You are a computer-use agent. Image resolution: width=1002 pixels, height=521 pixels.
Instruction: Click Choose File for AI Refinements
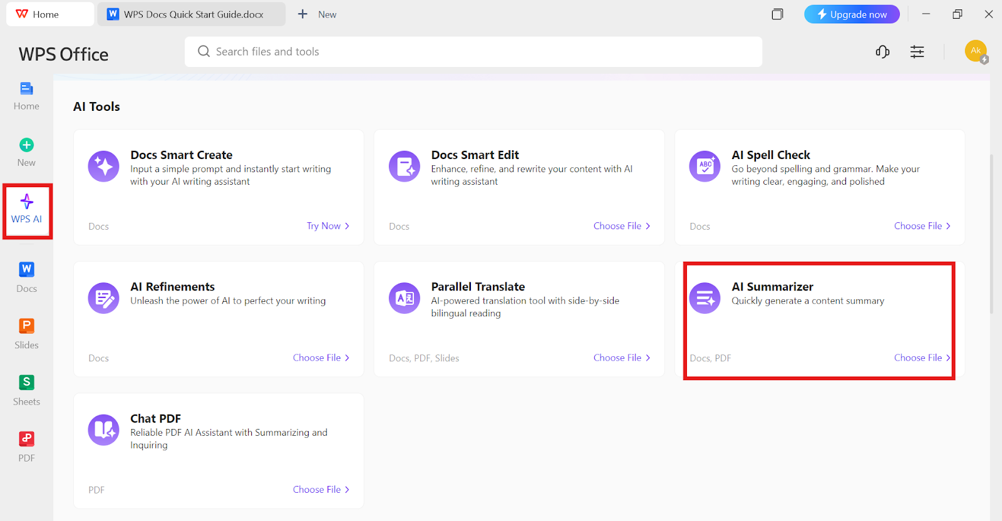tap(321, 358)
